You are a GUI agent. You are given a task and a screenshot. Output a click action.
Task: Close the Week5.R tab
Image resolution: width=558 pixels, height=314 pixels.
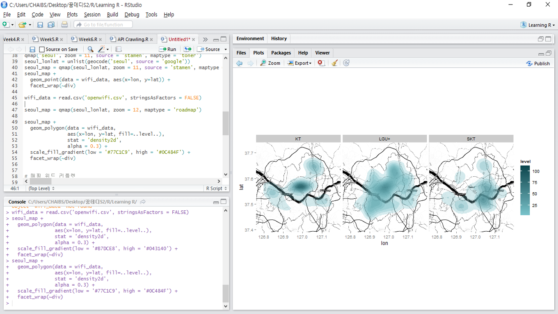point(62,40)
